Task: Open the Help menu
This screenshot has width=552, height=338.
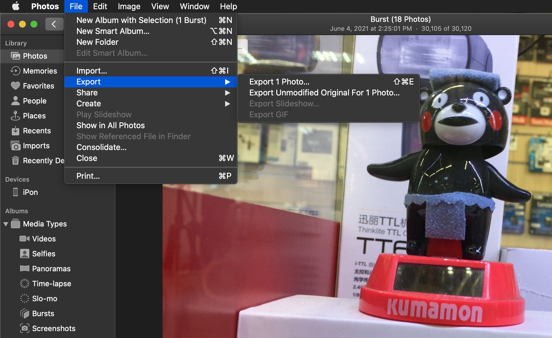Action: 228,6
